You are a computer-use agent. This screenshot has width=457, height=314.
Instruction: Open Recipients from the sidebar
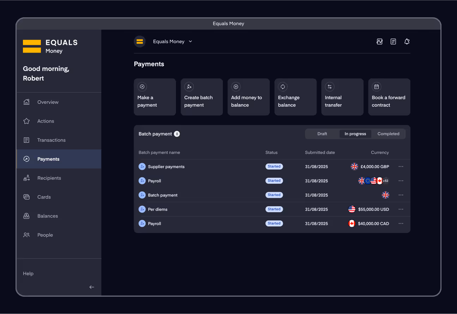coord(59,178)
